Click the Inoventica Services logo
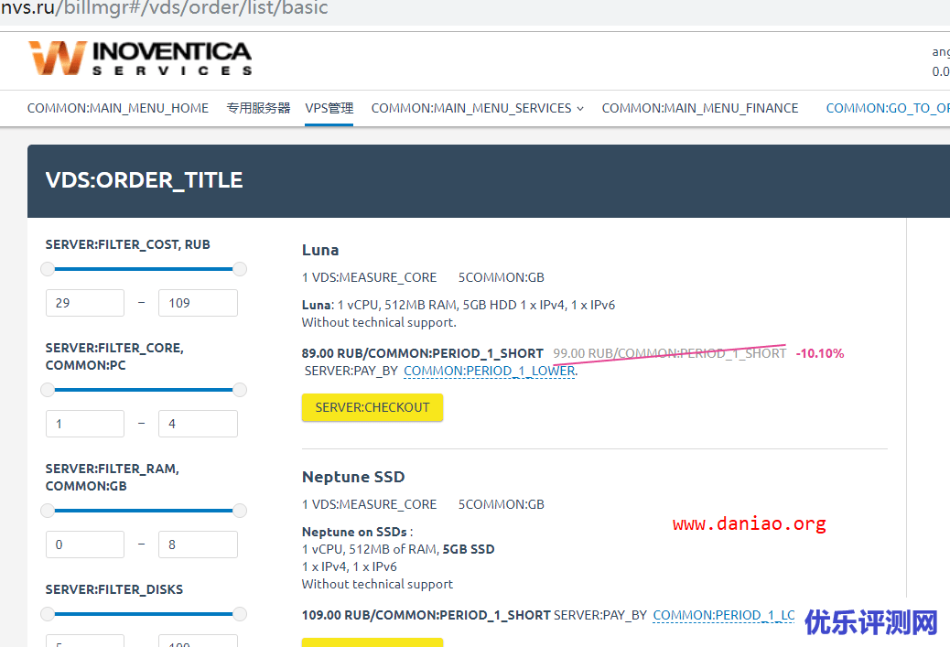Image resolution: width=950 pixels, height=647 pixels. (x=141, y=59)
